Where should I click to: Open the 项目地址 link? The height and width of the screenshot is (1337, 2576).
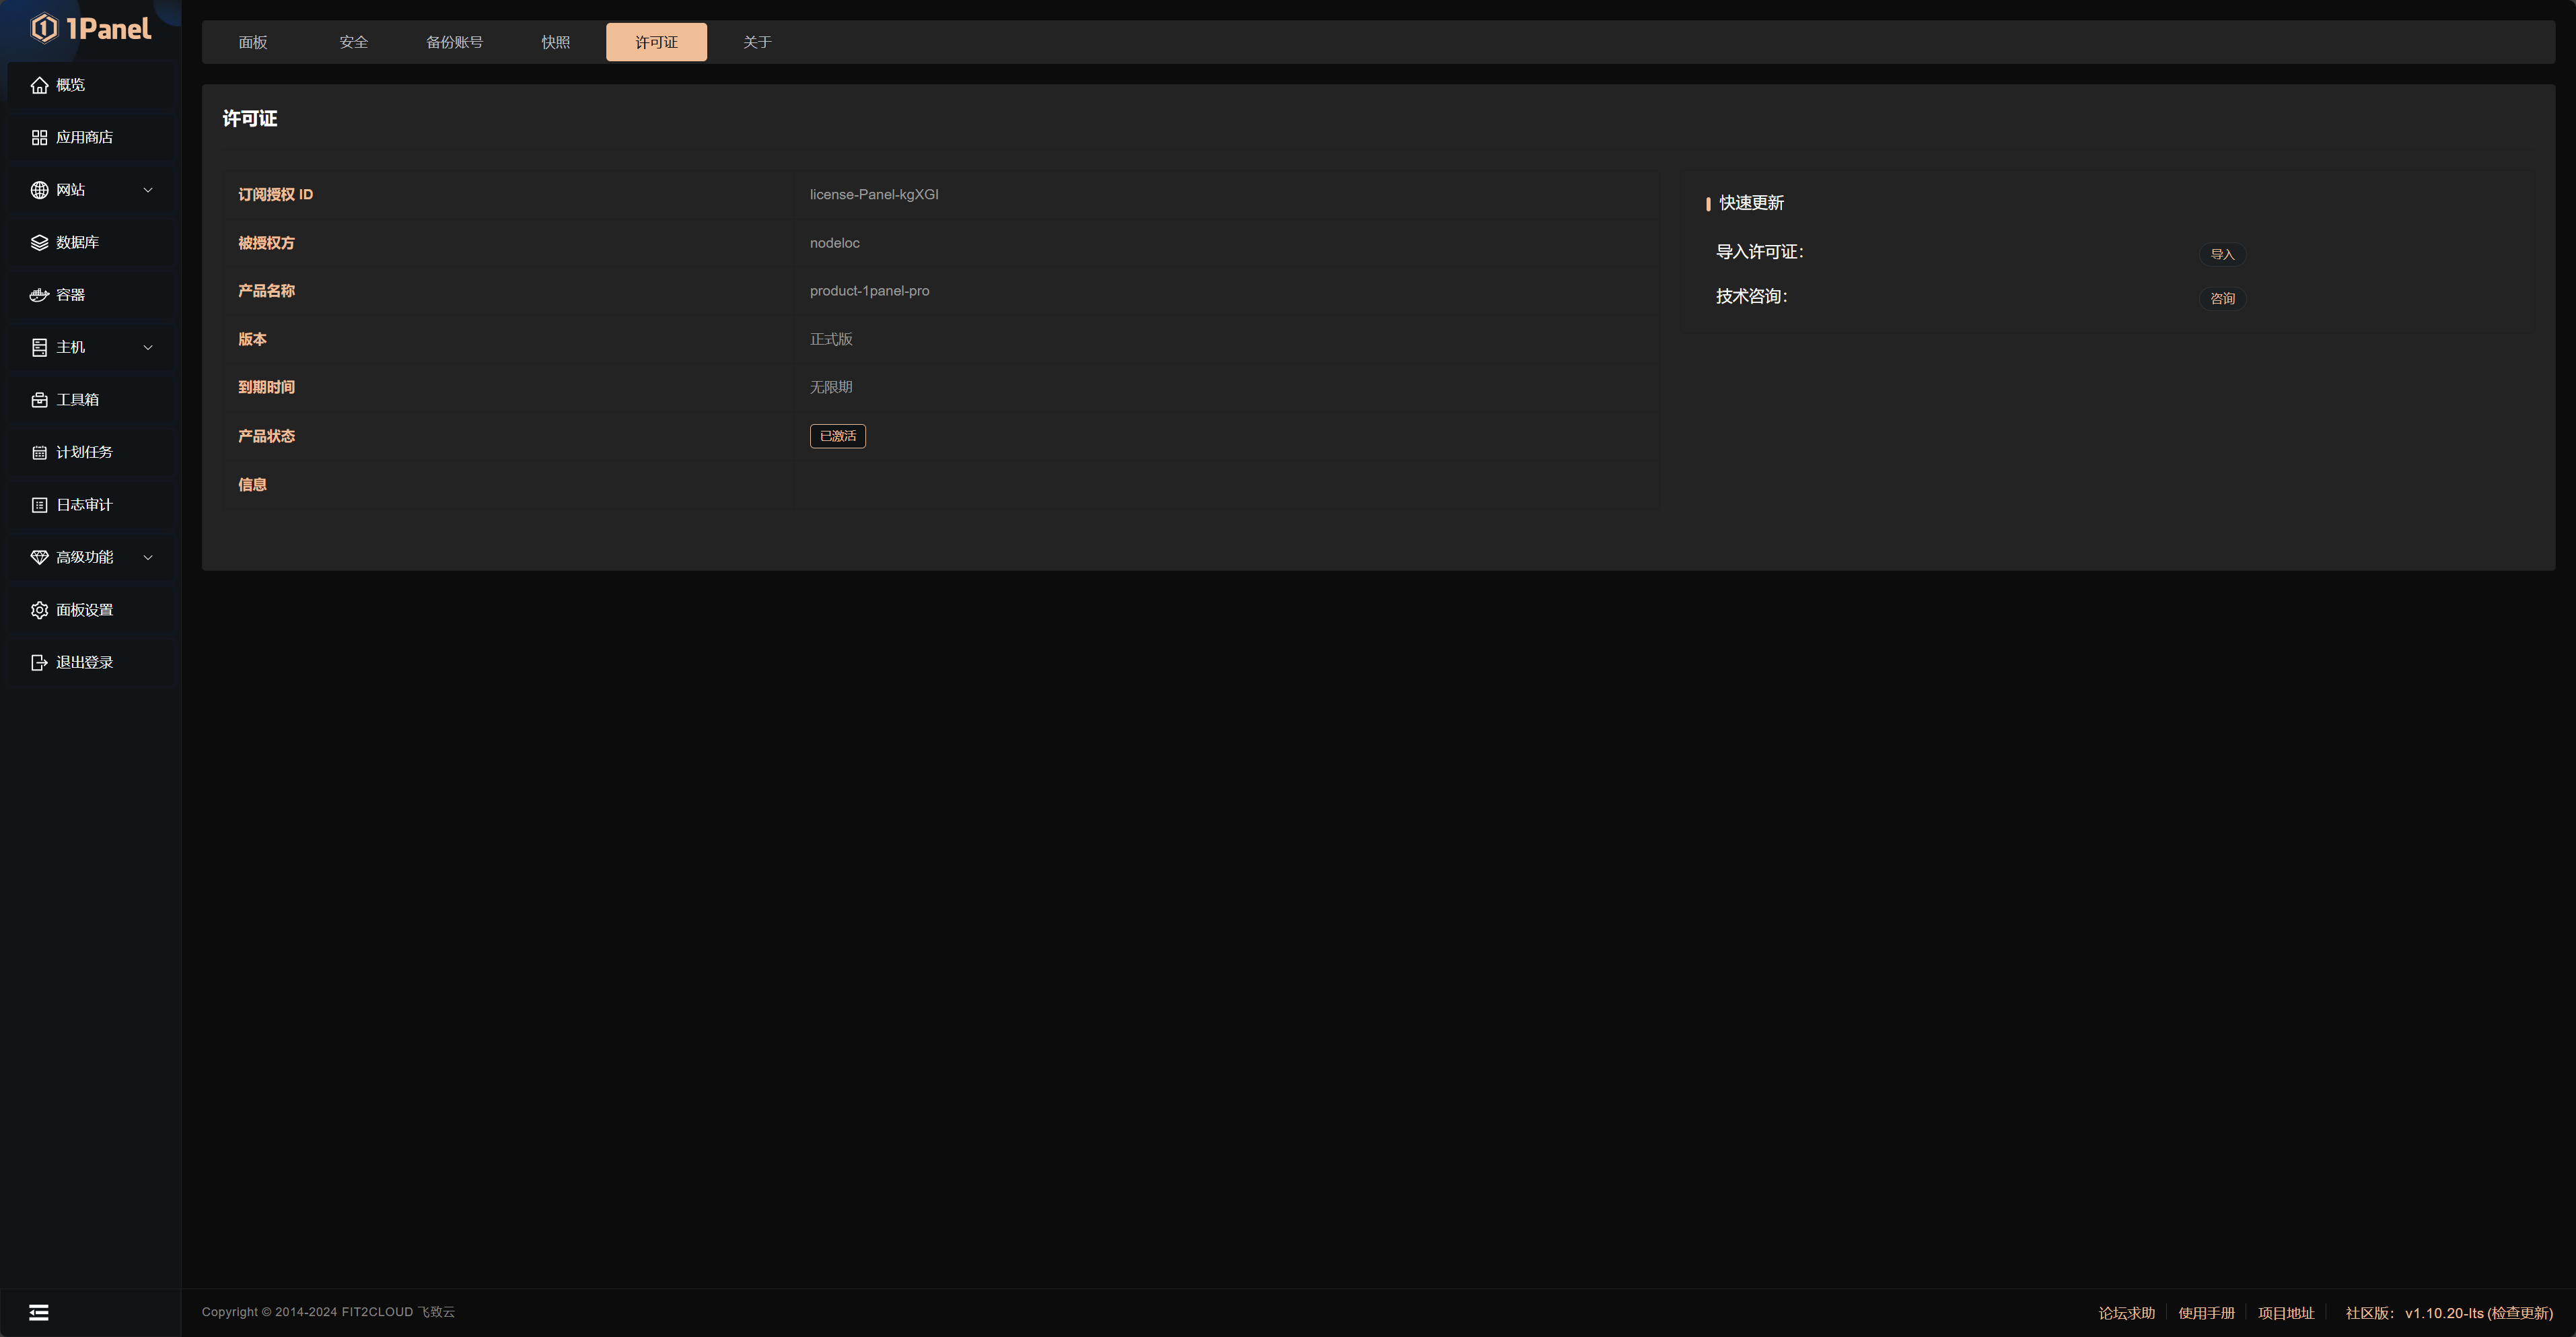coord(2286,1313)
